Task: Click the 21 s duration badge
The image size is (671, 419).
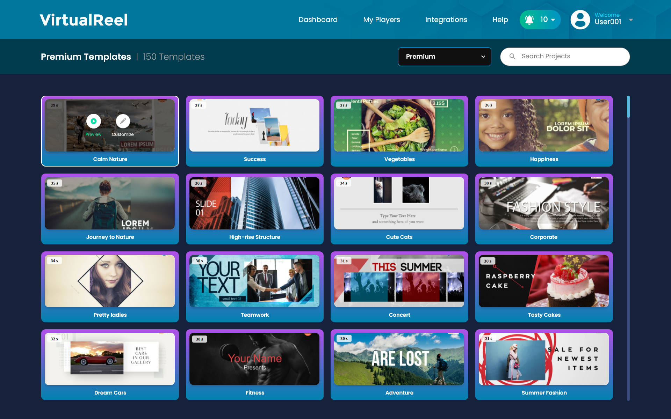Action: 489,338
